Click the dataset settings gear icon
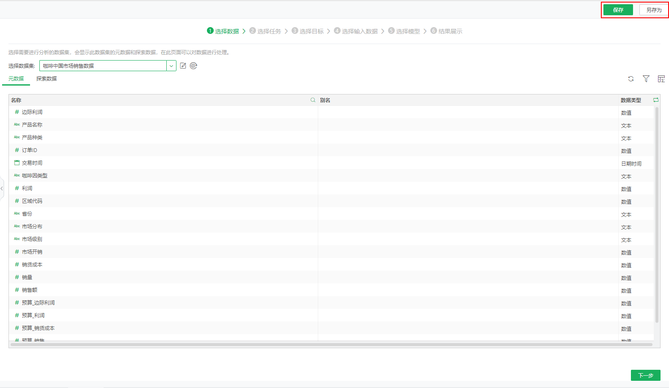 [193, 66]
